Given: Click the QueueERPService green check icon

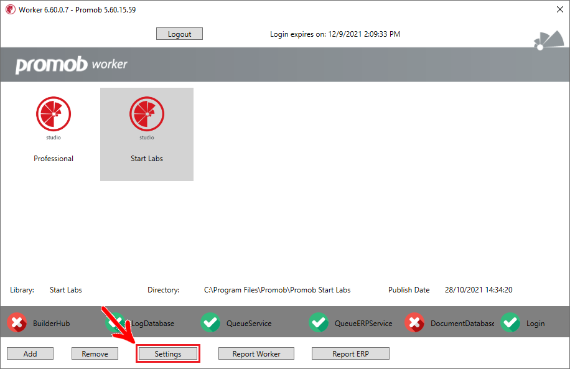Looking at the screenshot, I should tap(319, 323).
